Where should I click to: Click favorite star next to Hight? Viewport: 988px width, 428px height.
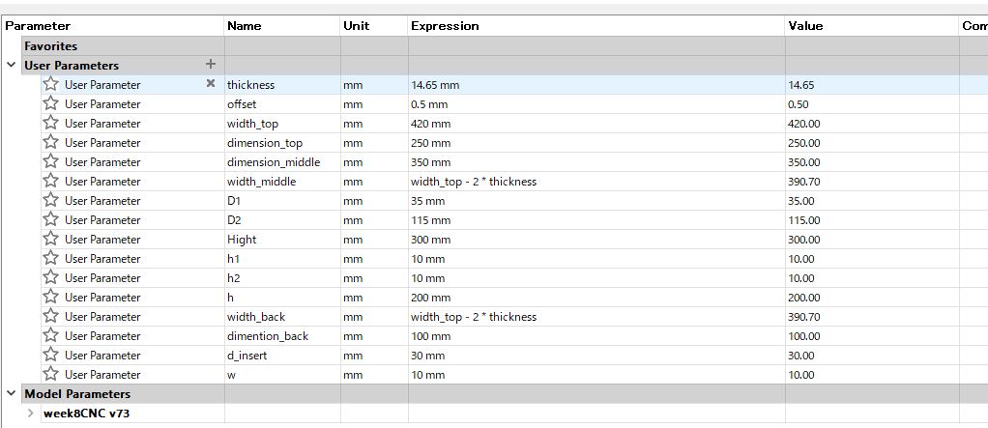point(51,240)
